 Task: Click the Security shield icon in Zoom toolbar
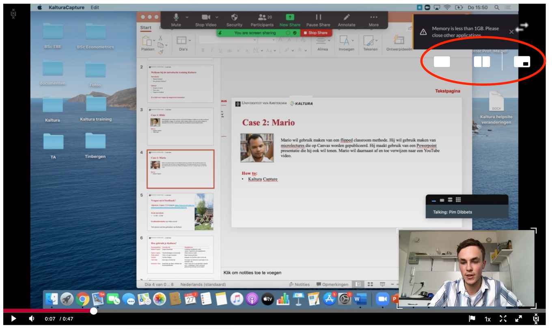point(234,19)
